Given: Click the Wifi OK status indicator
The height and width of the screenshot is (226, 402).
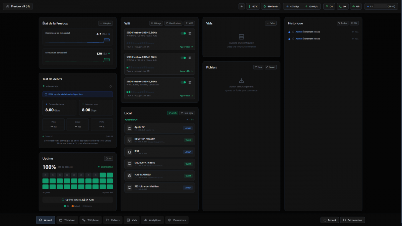Looking at the screenshot, I should [329, 6].
